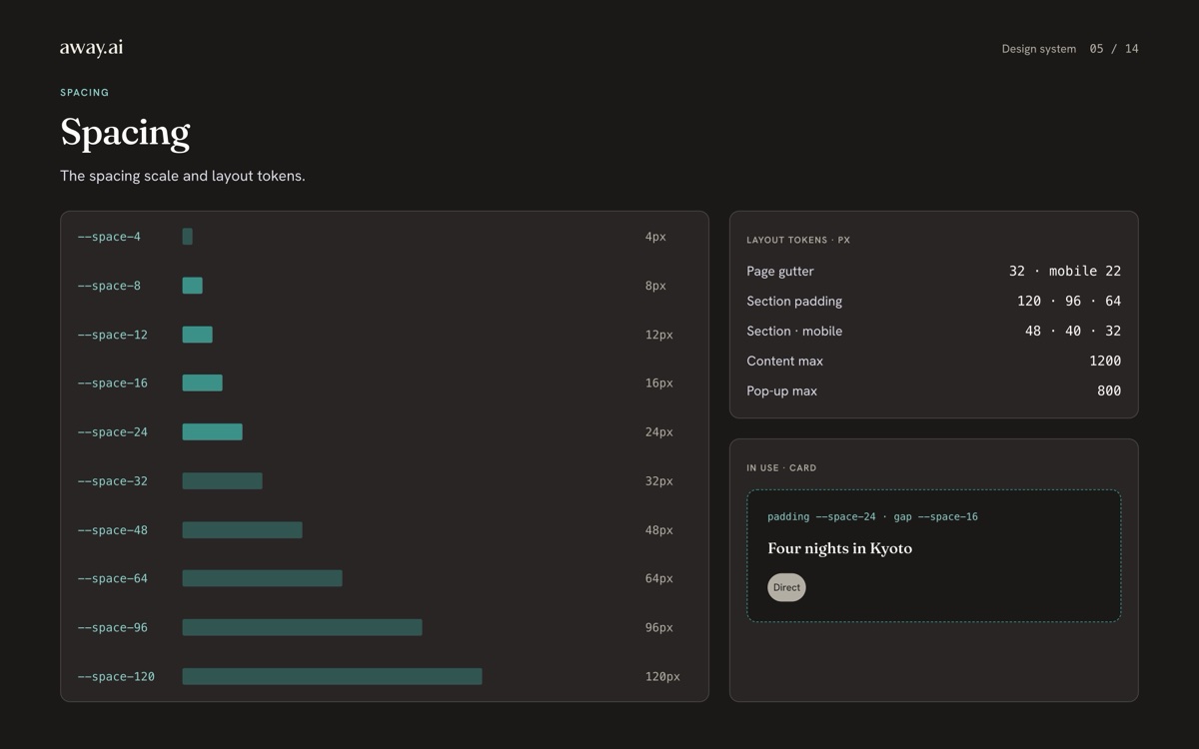The width and height of the screenshot is (1199, 749).
Task: Select the "--space-16" row label in the scale list
Action: coord(112,382)
